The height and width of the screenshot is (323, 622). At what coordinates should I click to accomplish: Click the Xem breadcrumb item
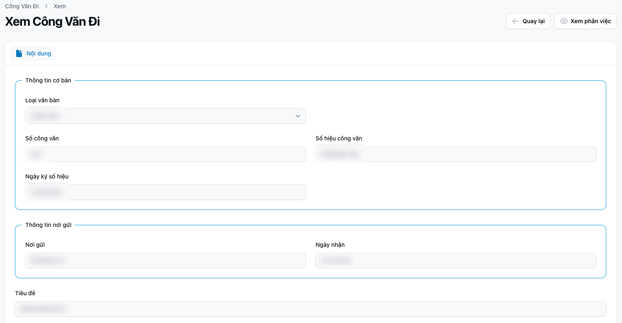point(60,6)
